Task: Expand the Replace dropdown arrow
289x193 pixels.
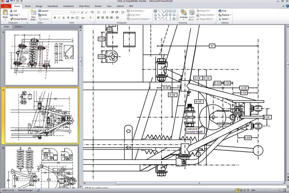Action: pyautogui.click(x=230, y=15)
